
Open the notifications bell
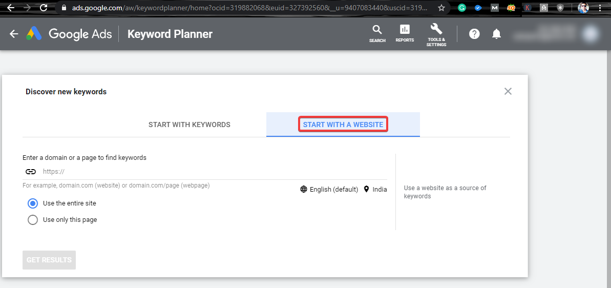tap(496, 34)
